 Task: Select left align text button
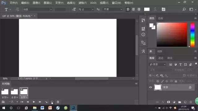click(128, 9)
